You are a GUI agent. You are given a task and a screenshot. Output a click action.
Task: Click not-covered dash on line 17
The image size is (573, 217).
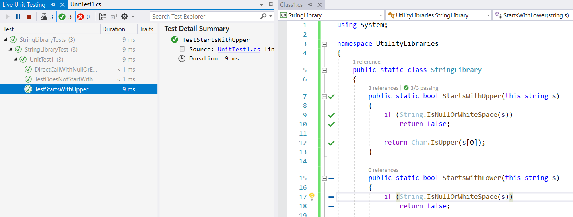click(332, 197)
